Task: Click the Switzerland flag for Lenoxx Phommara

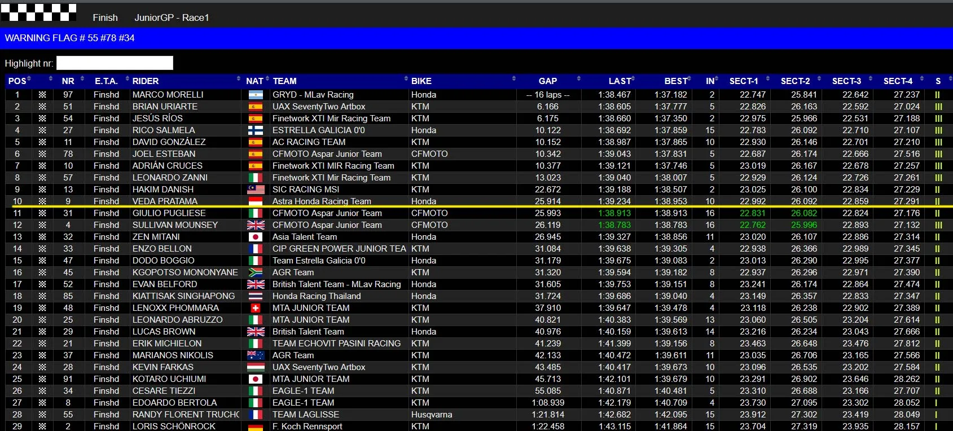Action: click(x=256, y=308)
